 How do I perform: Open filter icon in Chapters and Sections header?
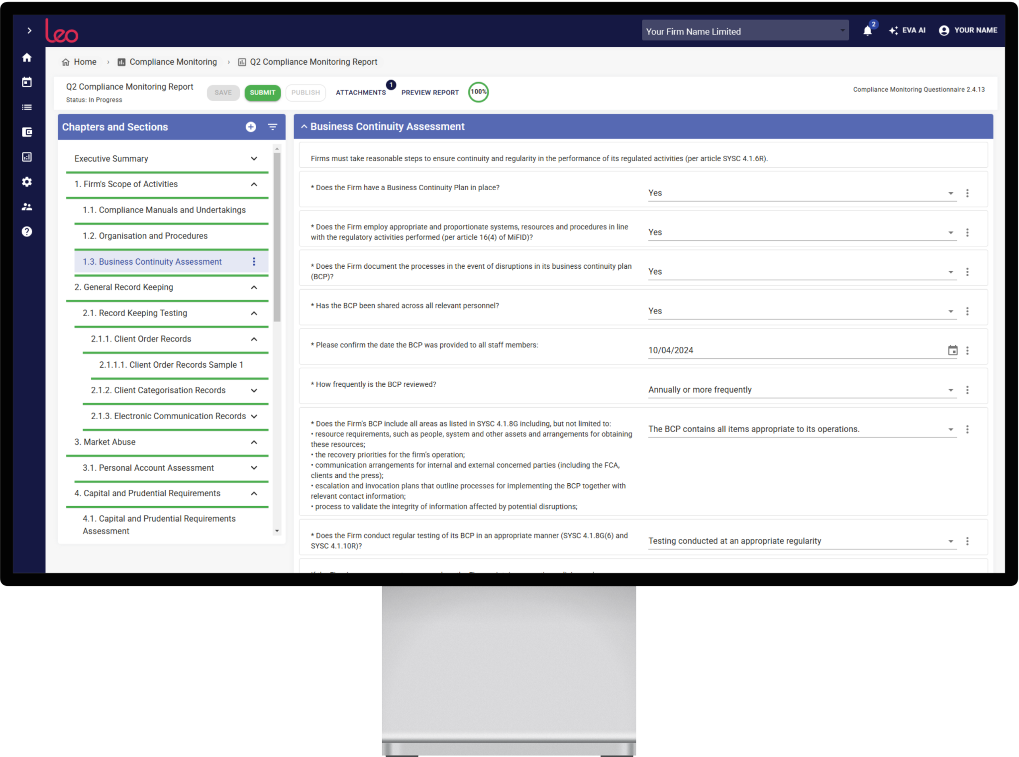272,127
